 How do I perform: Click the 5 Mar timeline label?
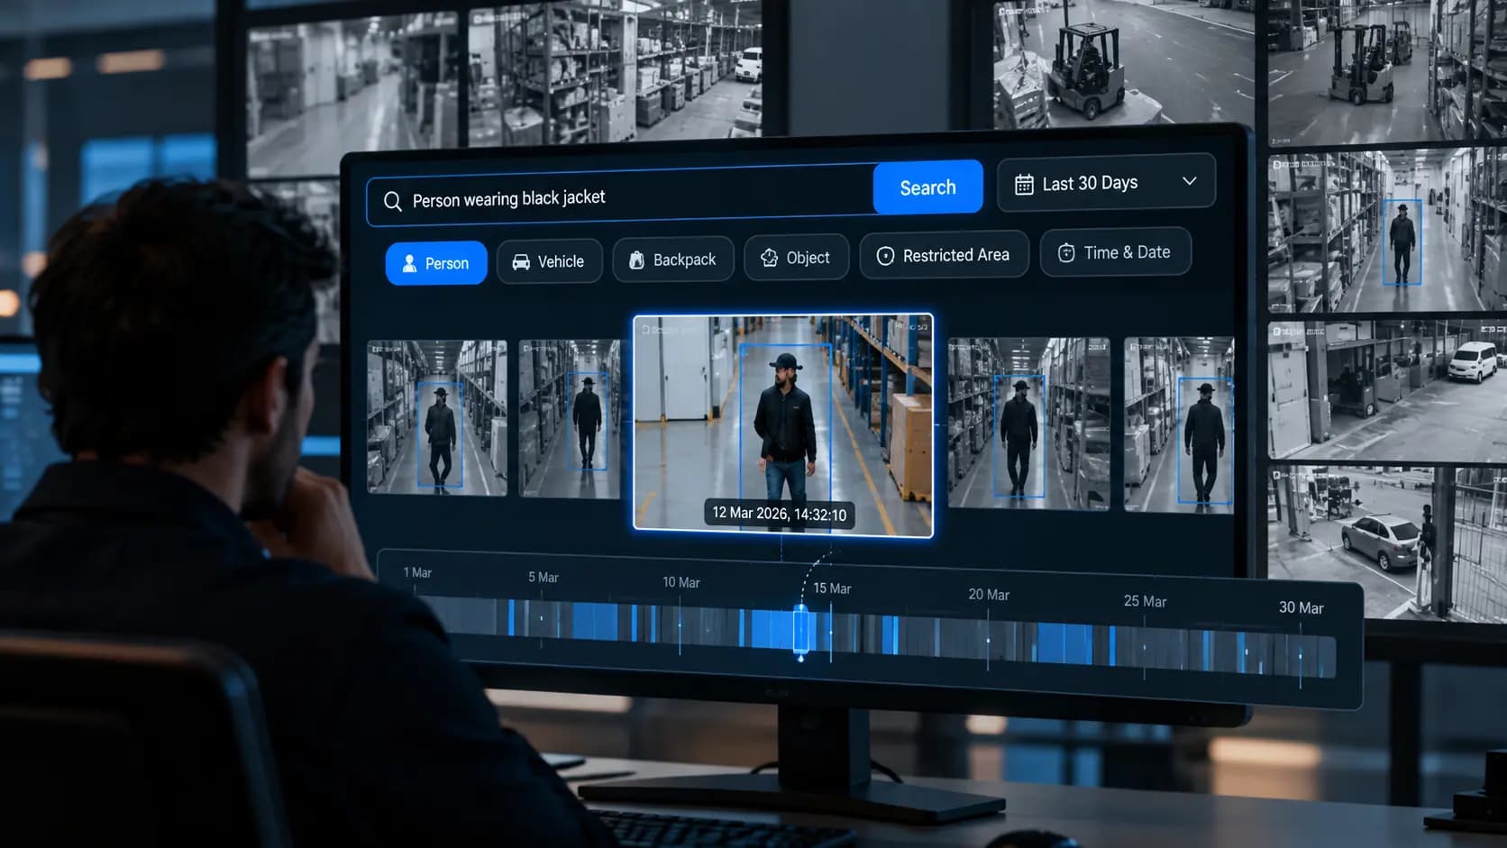(x=543, y=577)
